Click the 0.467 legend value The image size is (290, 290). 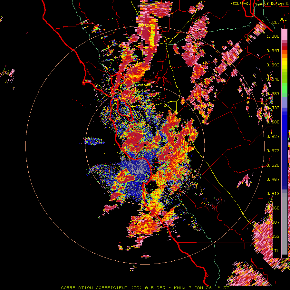click(x=273, y=179)
